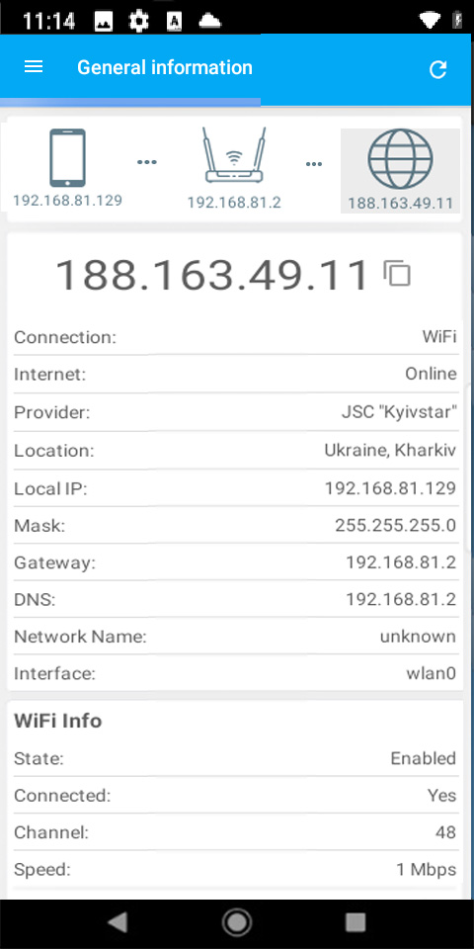
Task: Tap the Android back navigation button
Action: pyautogui.click(x=118, y=922)
